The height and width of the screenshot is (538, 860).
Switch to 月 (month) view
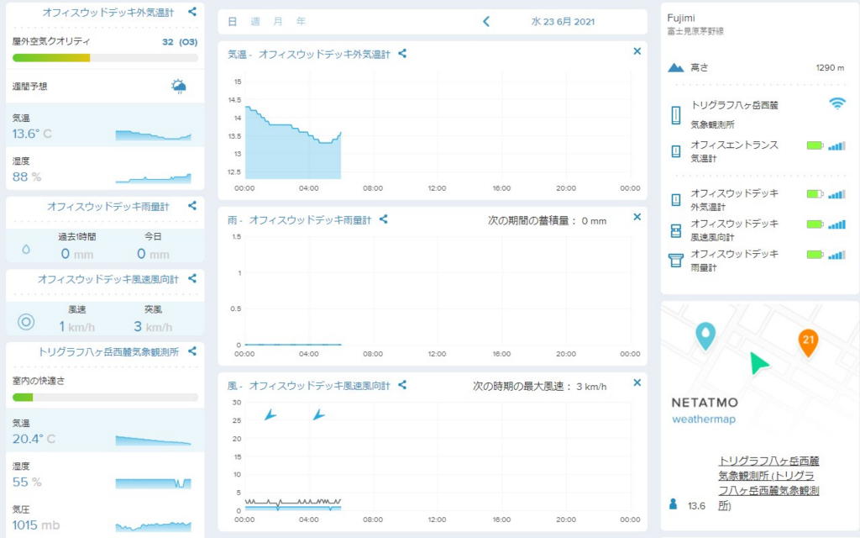coord(278,22)
